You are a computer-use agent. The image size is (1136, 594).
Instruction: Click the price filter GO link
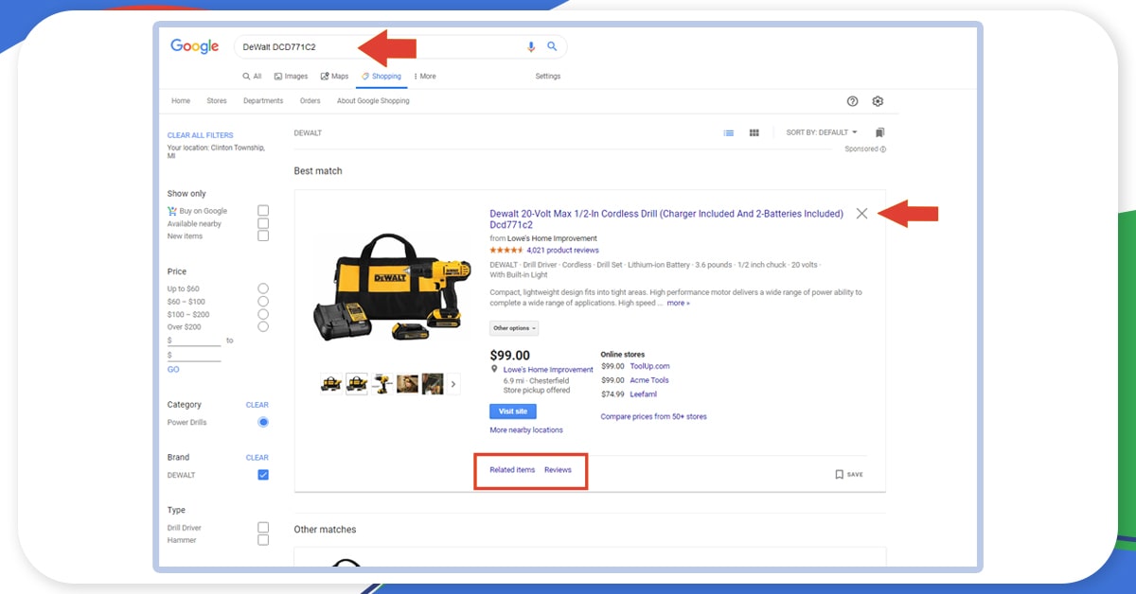[173, 370]
